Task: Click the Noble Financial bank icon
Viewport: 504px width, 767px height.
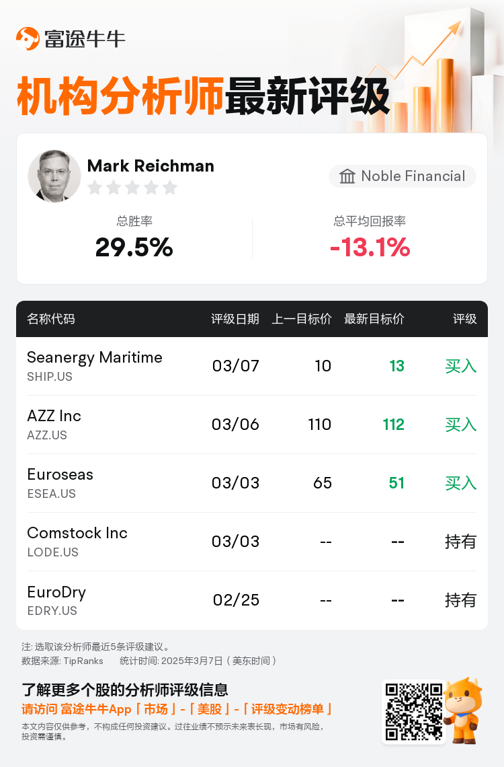Action: click(x=347, y=176)
